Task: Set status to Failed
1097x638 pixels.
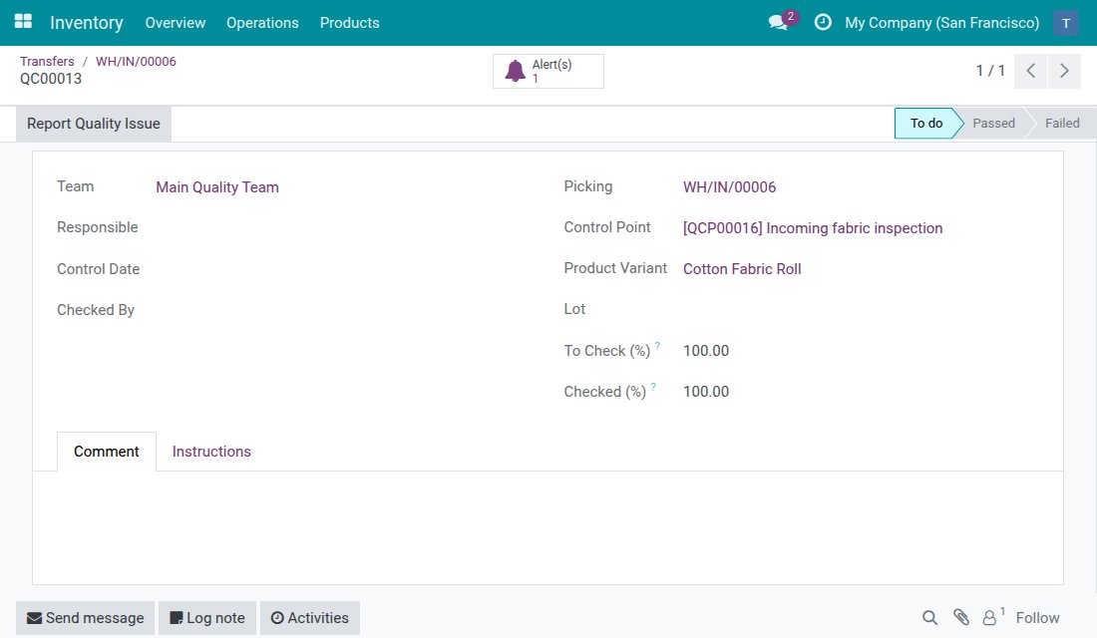Action: [1061, 124]
